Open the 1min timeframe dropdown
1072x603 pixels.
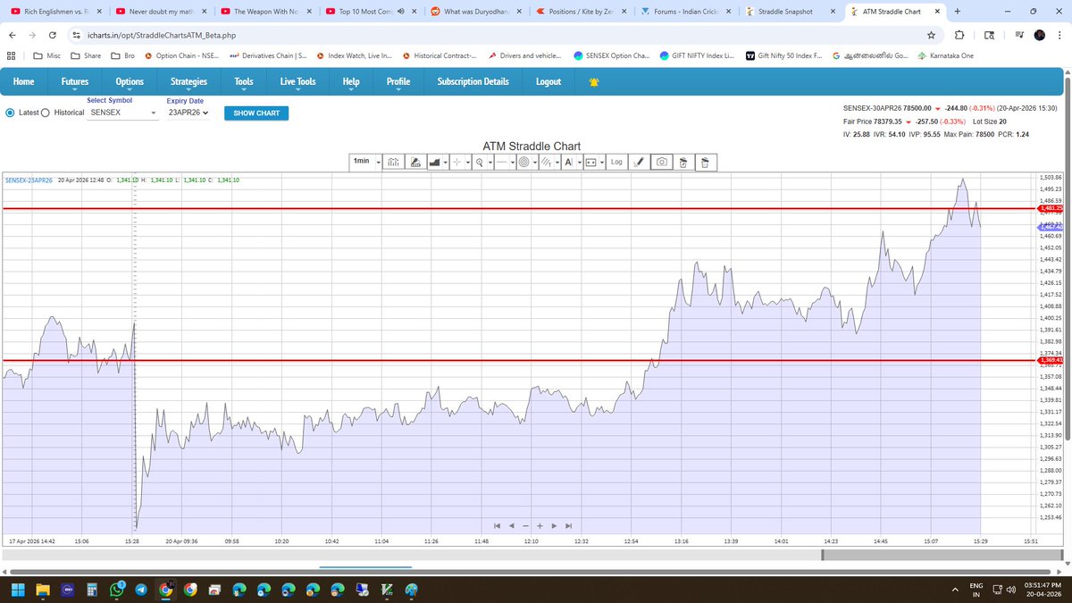[367, 162]
